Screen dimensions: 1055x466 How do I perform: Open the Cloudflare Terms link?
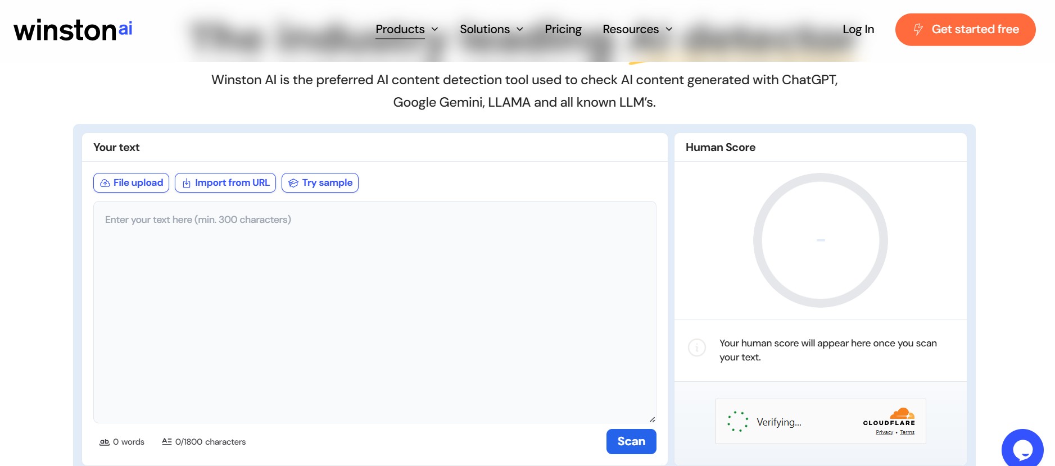point(907,432)
